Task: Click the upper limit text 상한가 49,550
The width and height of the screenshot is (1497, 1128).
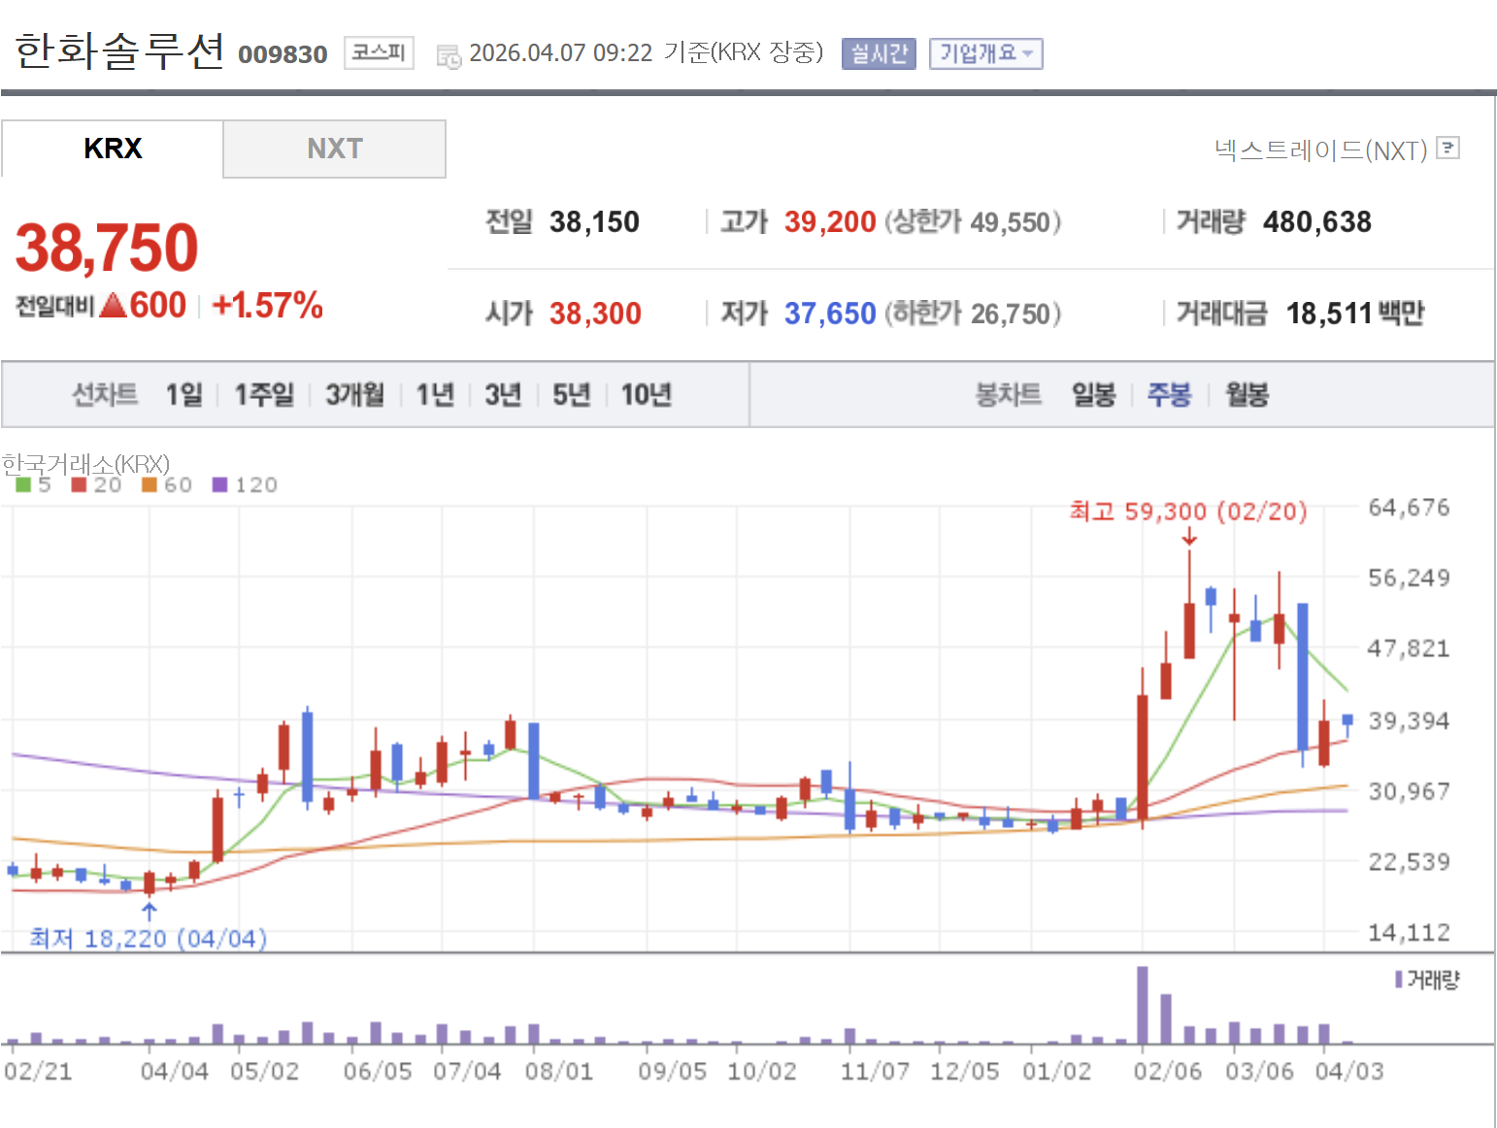Action: pyautogui.click(x=972, y=222)
